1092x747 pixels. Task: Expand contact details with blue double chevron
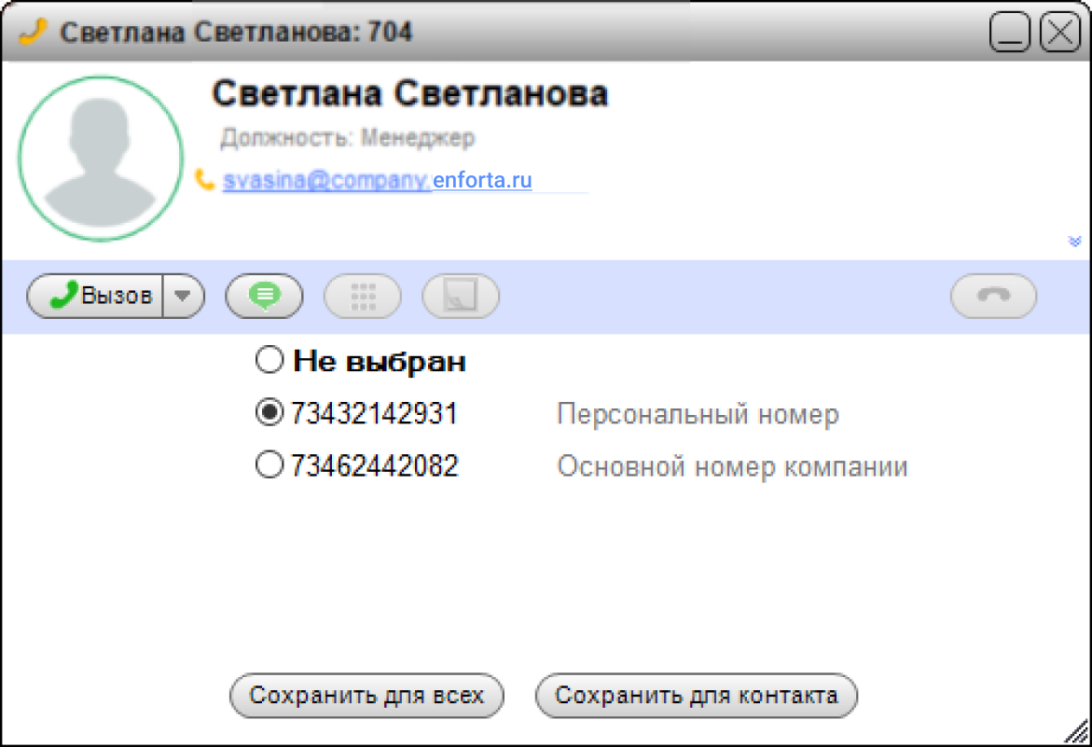click(x=1074, y=241)
